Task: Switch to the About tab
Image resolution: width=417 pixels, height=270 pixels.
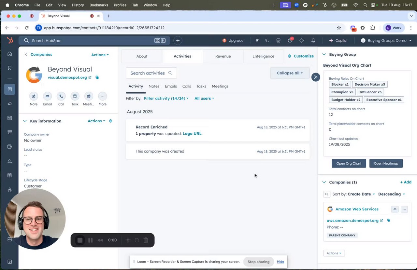Action: pyautogui.click(x=142, y=56)
